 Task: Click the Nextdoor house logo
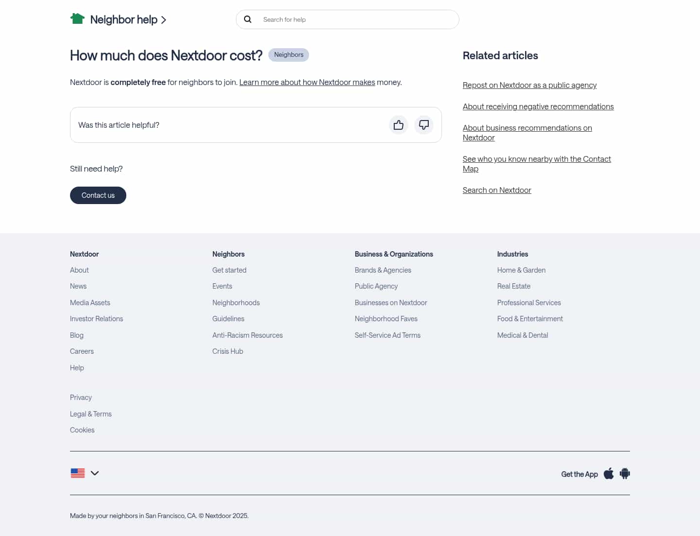[x=77, y=18]
